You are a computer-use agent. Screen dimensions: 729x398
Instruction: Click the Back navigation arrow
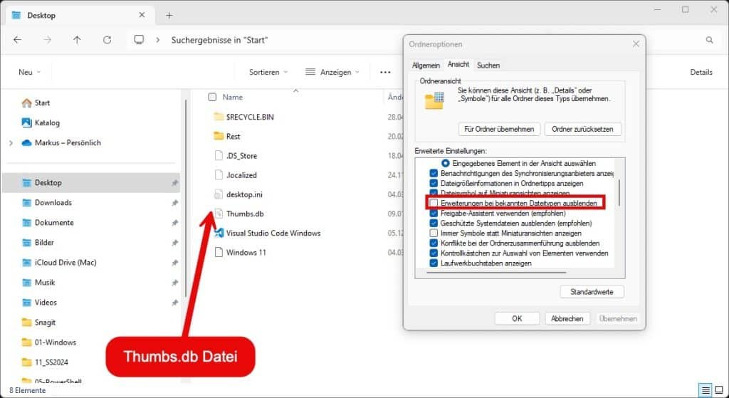[17, 40]
